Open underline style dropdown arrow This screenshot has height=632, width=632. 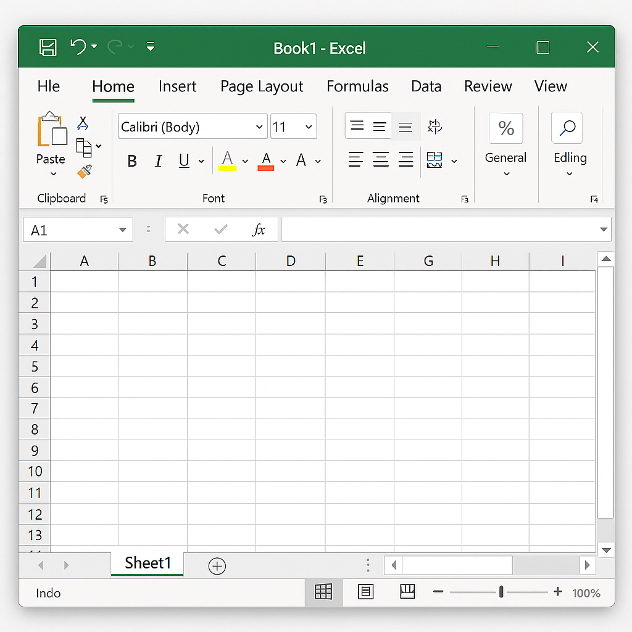coord(201,162)
